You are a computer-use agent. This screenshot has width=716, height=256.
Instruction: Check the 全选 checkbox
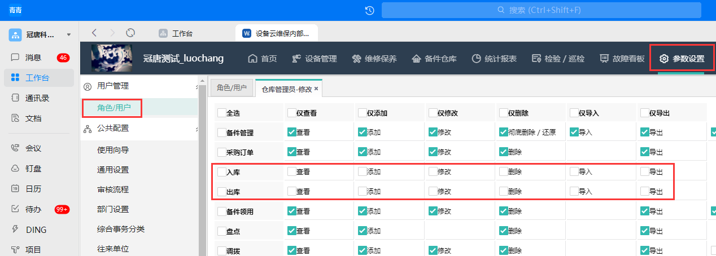click(x=222, y=112)
